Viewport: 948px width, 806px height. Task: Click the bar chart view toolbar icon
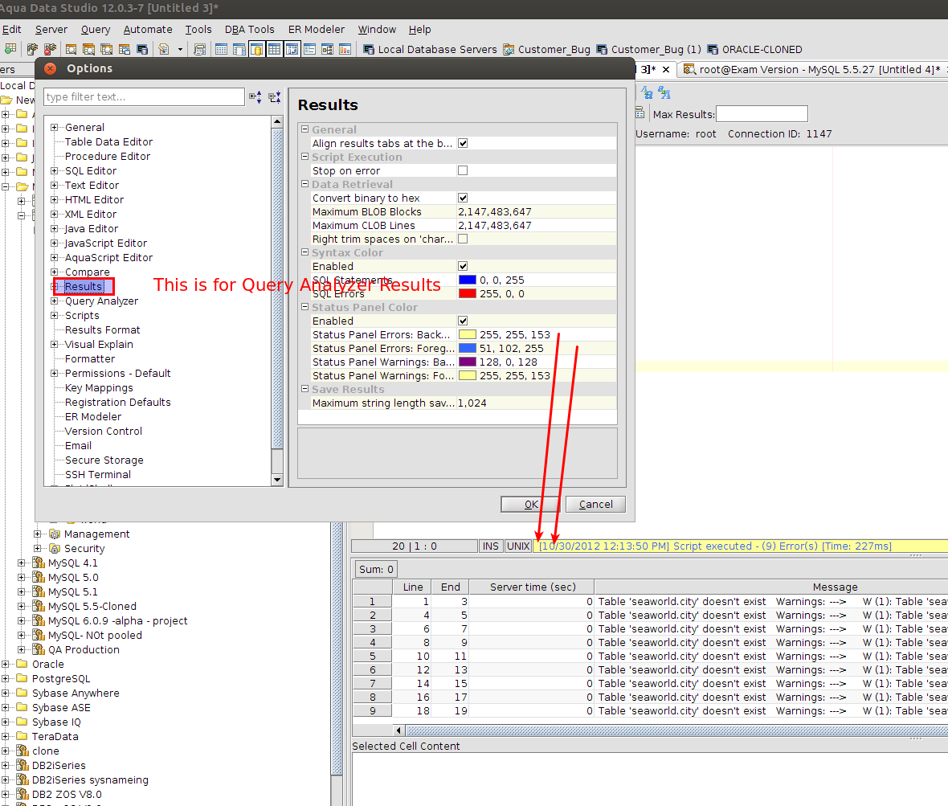click(345, 49)
